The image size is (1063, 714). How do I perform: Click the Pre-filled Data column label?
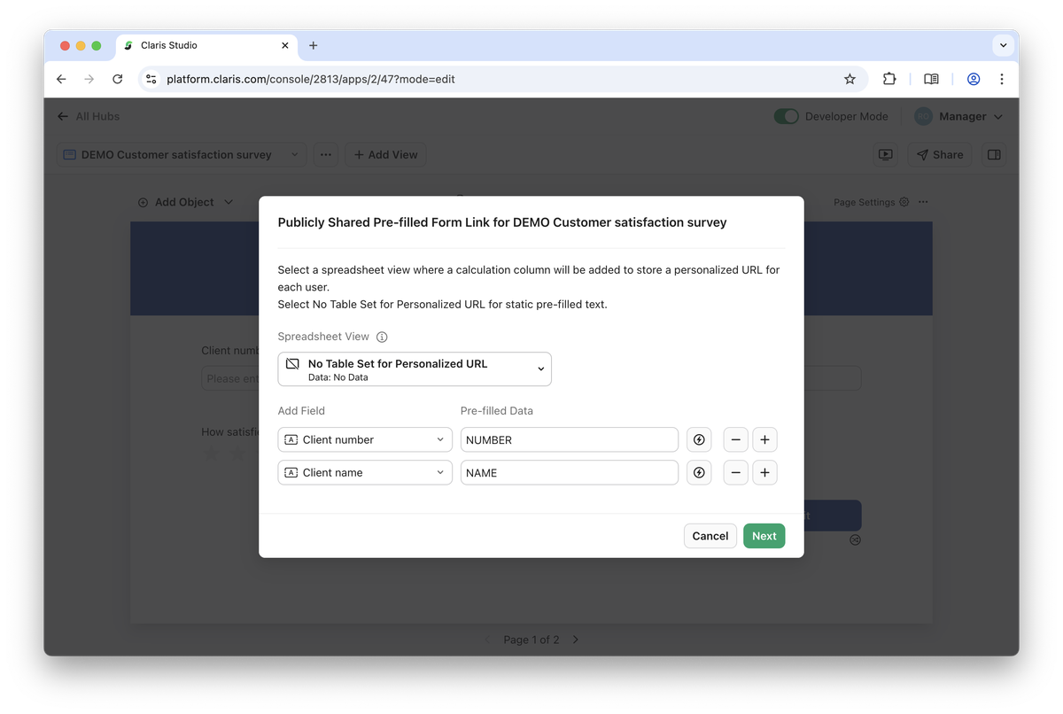point(497,411)
